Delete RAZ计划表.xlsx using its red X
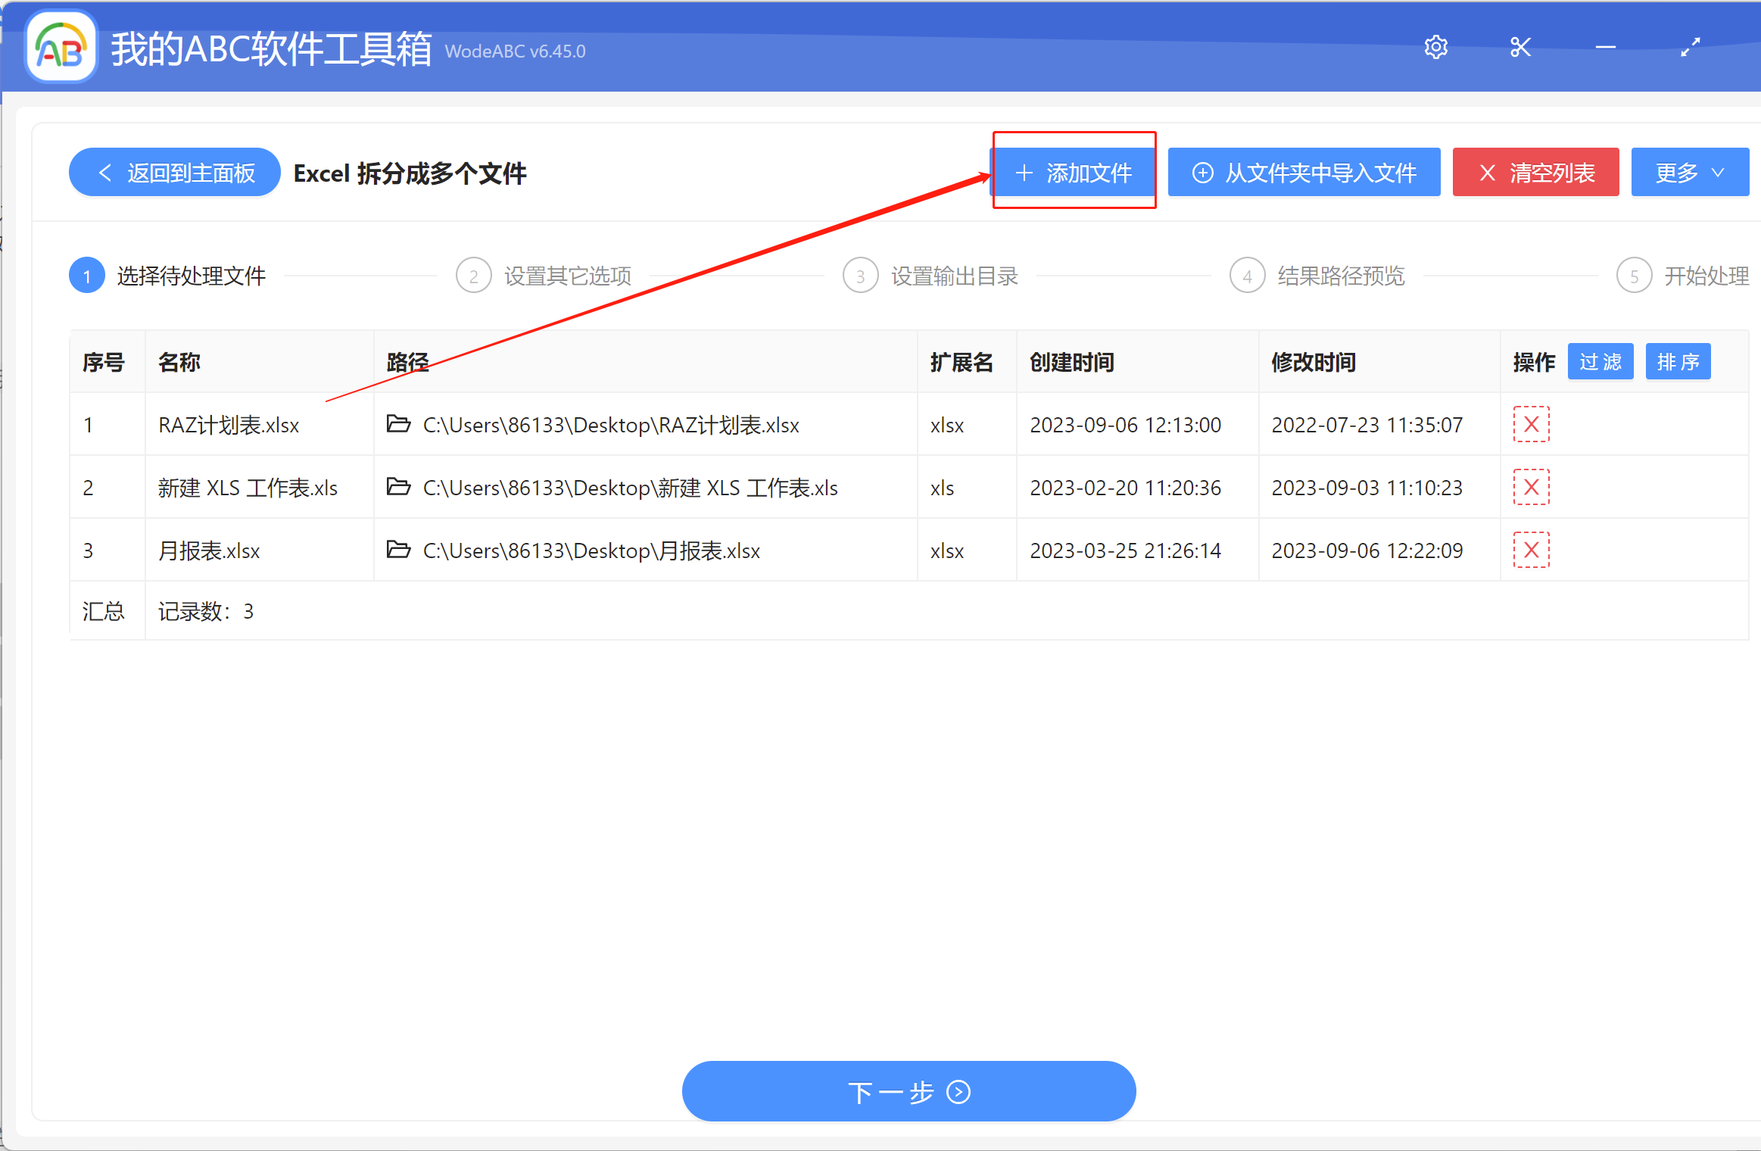Image resolution: width=1761 pixels, height=1151 pixels. (1530, 424)
